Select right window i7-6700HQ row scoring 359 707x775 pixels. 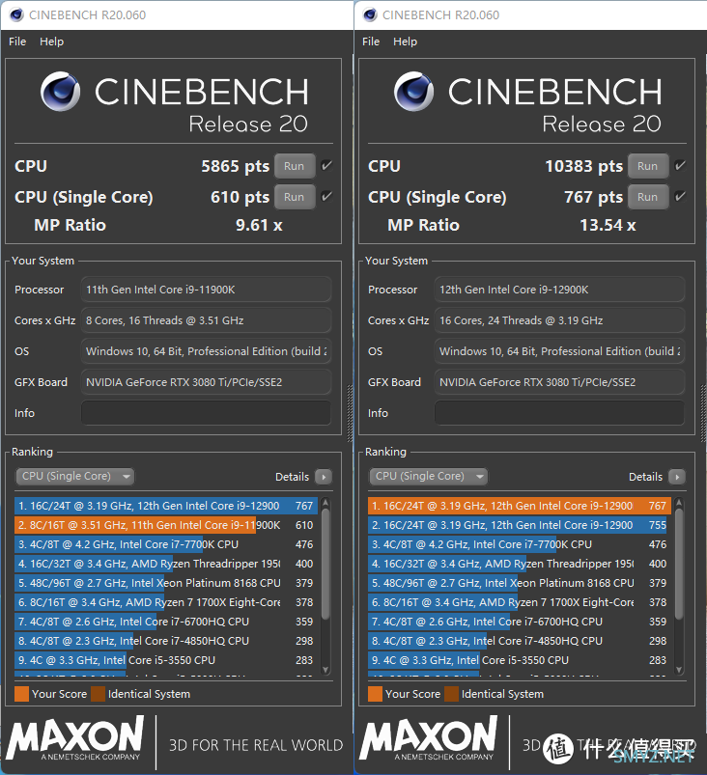(x=520, y=622)
